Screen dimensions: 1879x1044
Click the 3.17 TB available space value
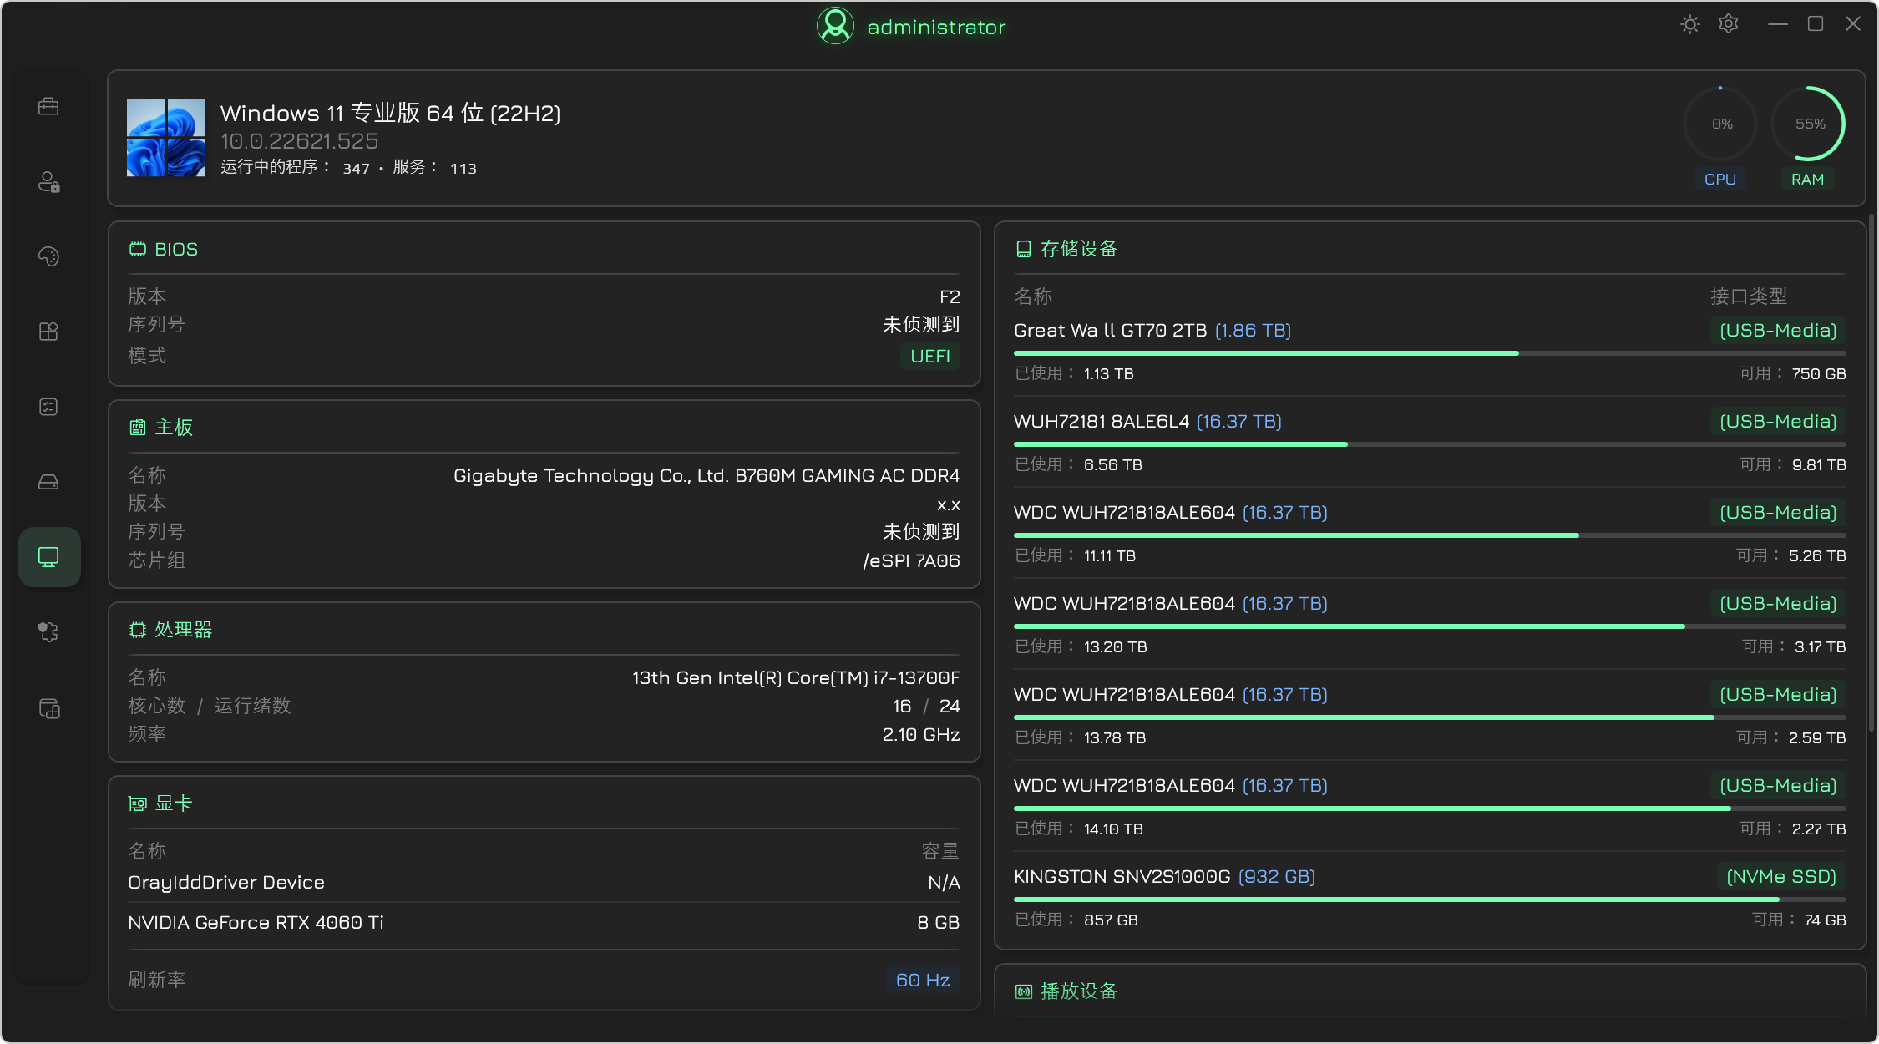coord(1820,646)
